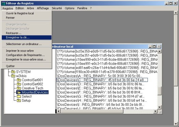Select the \DosDevices\F: value

click(100, 92)
